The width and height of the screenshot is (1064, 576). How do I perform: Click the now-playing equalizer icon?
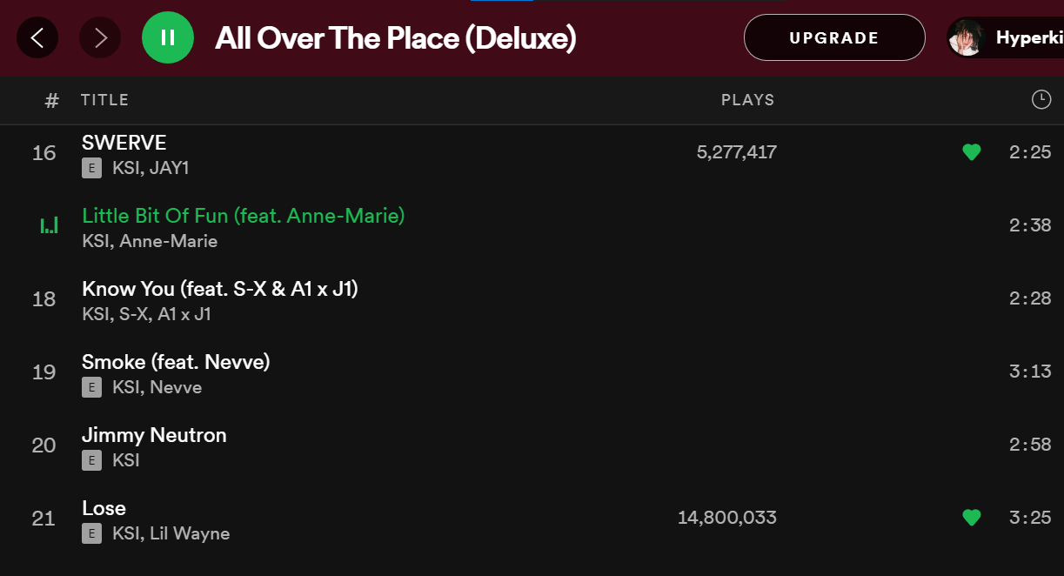click(x=49, y=226)
